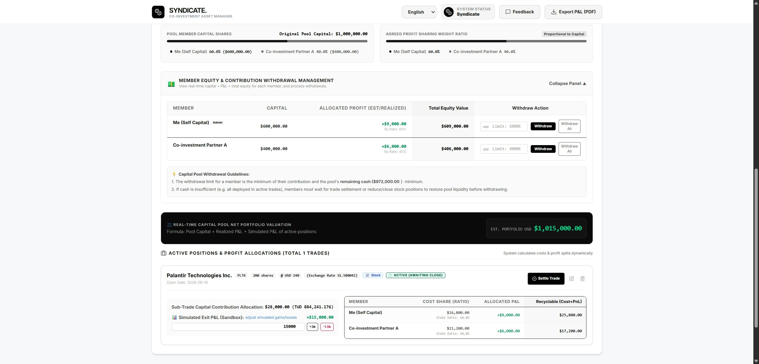The image size is (759, 364).
Task: Click the Exchange Rate 31.580042 tag
Action: [x=332, y=275]
